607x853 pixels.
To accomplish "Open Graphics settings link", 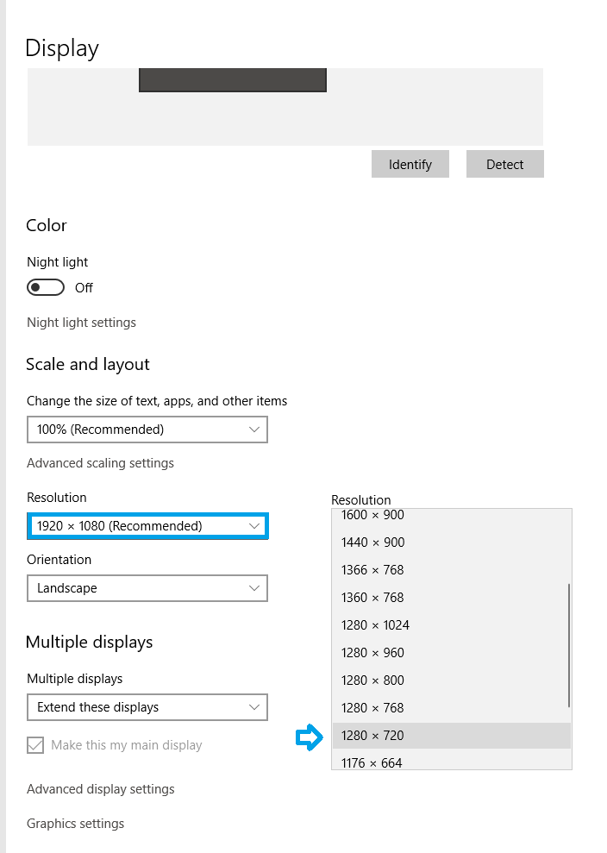I will [75, 824].
